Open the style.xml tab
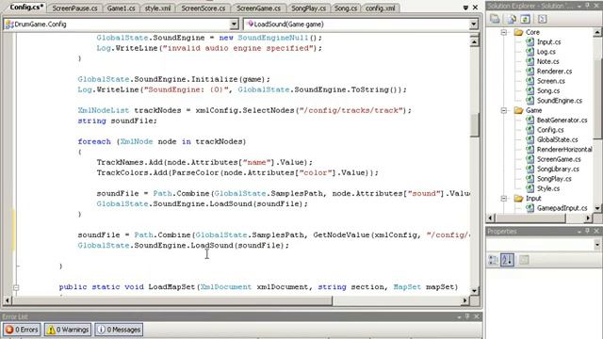 click(x=157, y=8)
